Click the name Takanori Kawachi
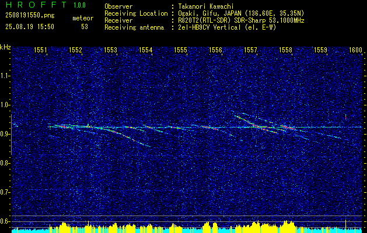This screenshot has width=367, height=233. coord(205,6)
